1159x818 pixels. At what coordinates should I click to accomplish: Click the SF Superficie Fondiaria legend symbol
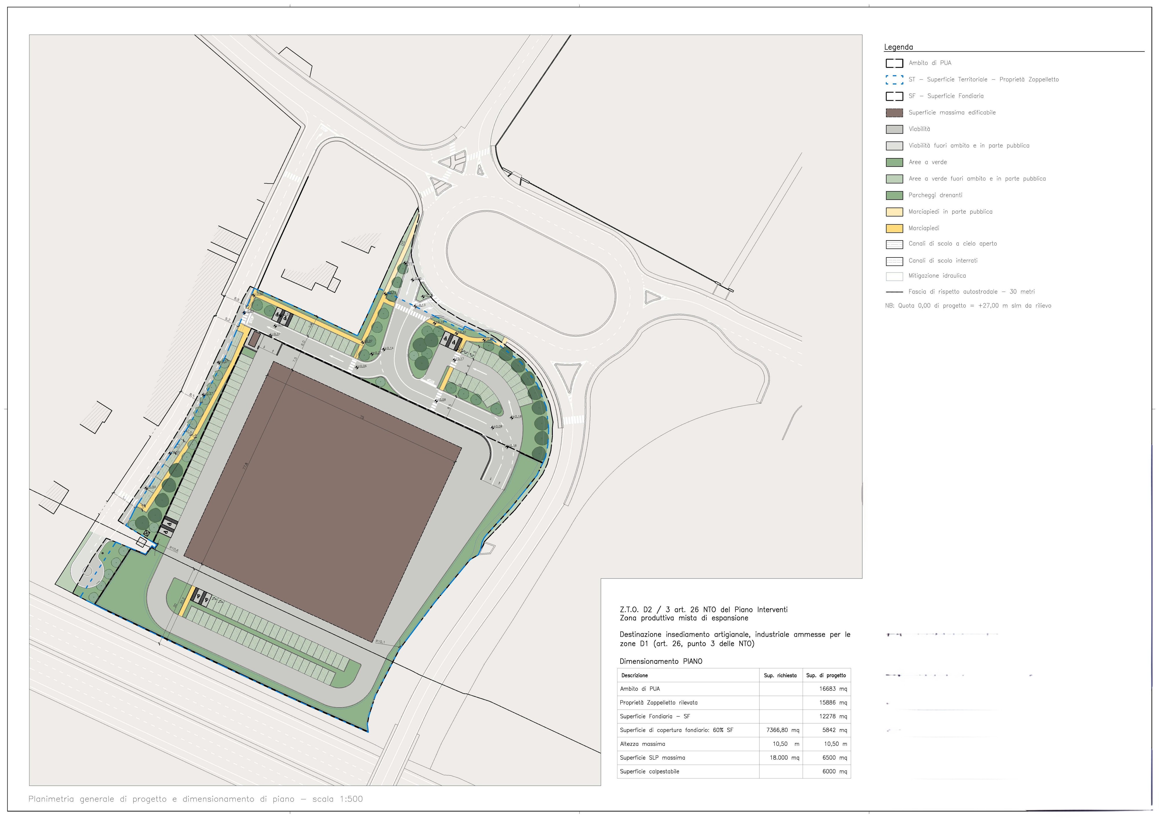894,96
